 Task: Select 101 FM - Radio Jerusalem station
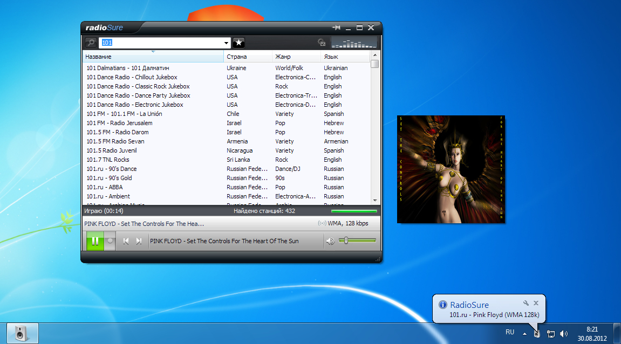(x=119, y=123)
